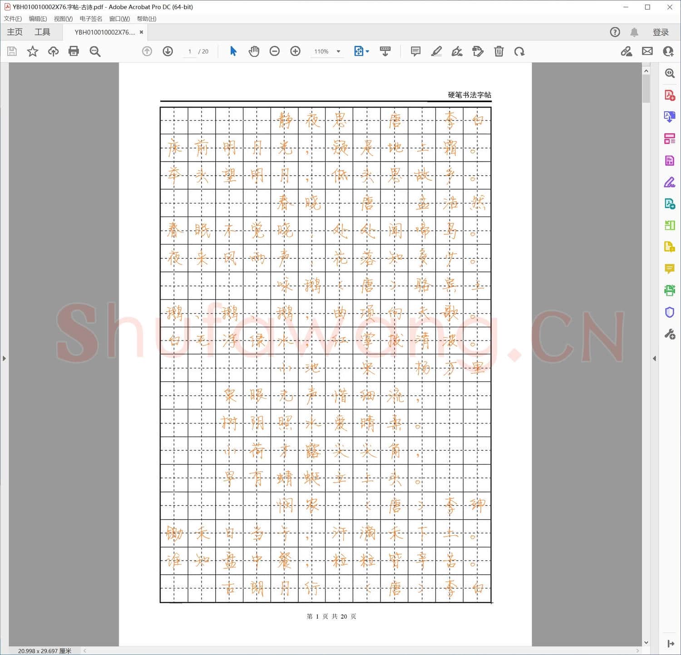This screenshot has height=655, width=681.
Task: Open notifications bell
Action: 634,32
